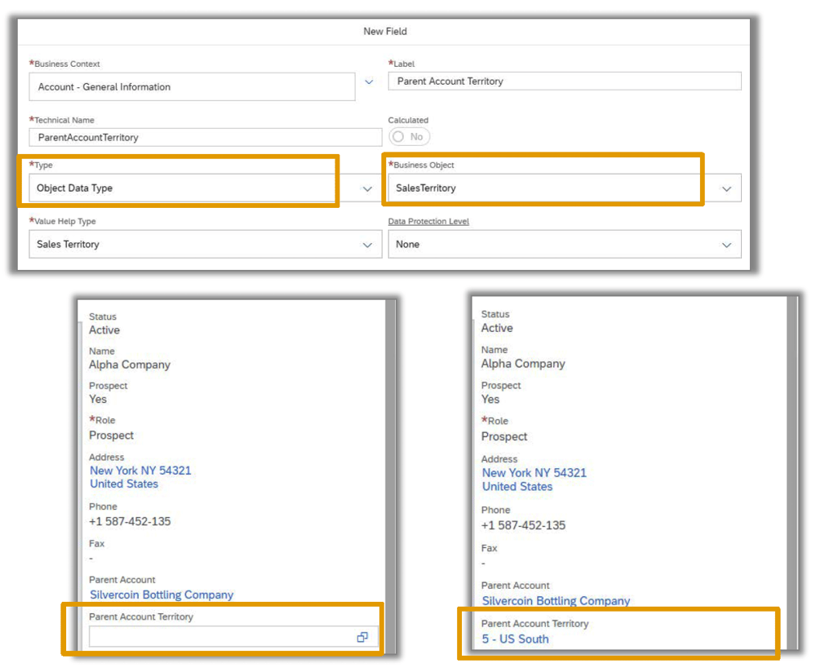The width and height of the screenshot is (816, 672).
Task: Click New York NY 54321 address in right panel
Action: (x=534, y=473)
